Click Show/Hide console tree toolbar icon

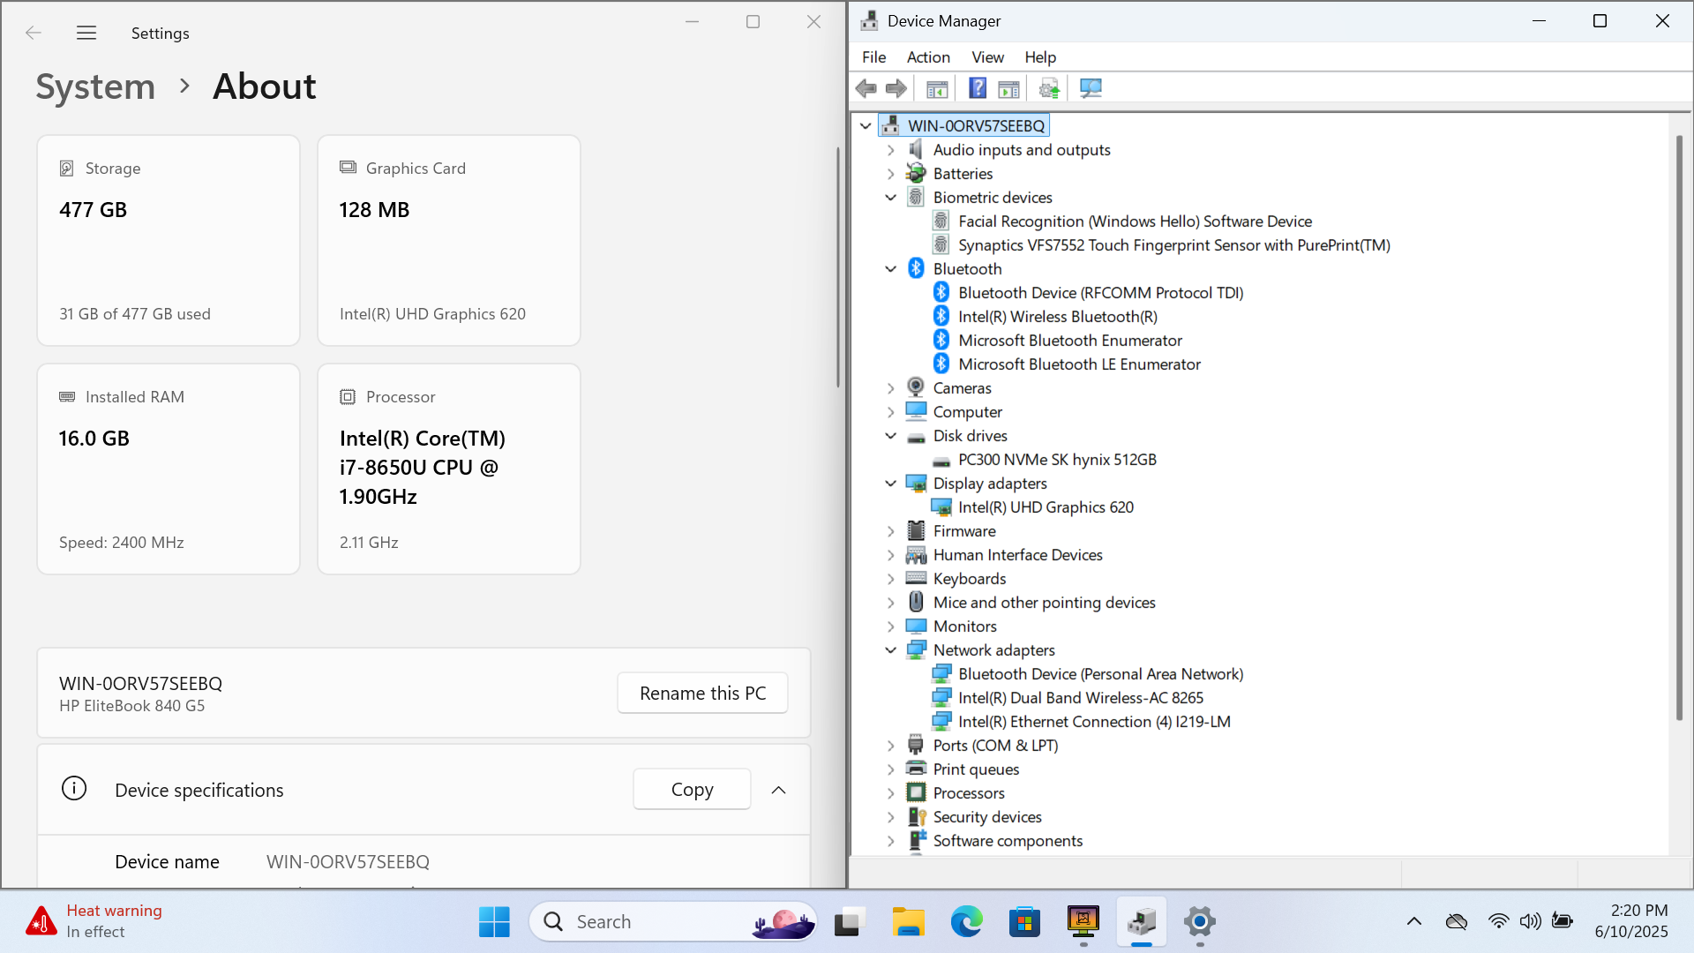[937, 88]
